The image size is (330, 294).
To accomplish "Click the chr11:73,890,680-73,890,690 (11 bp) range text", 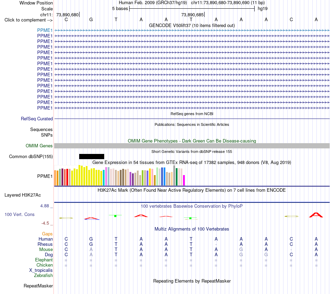I will coord(228,3).
